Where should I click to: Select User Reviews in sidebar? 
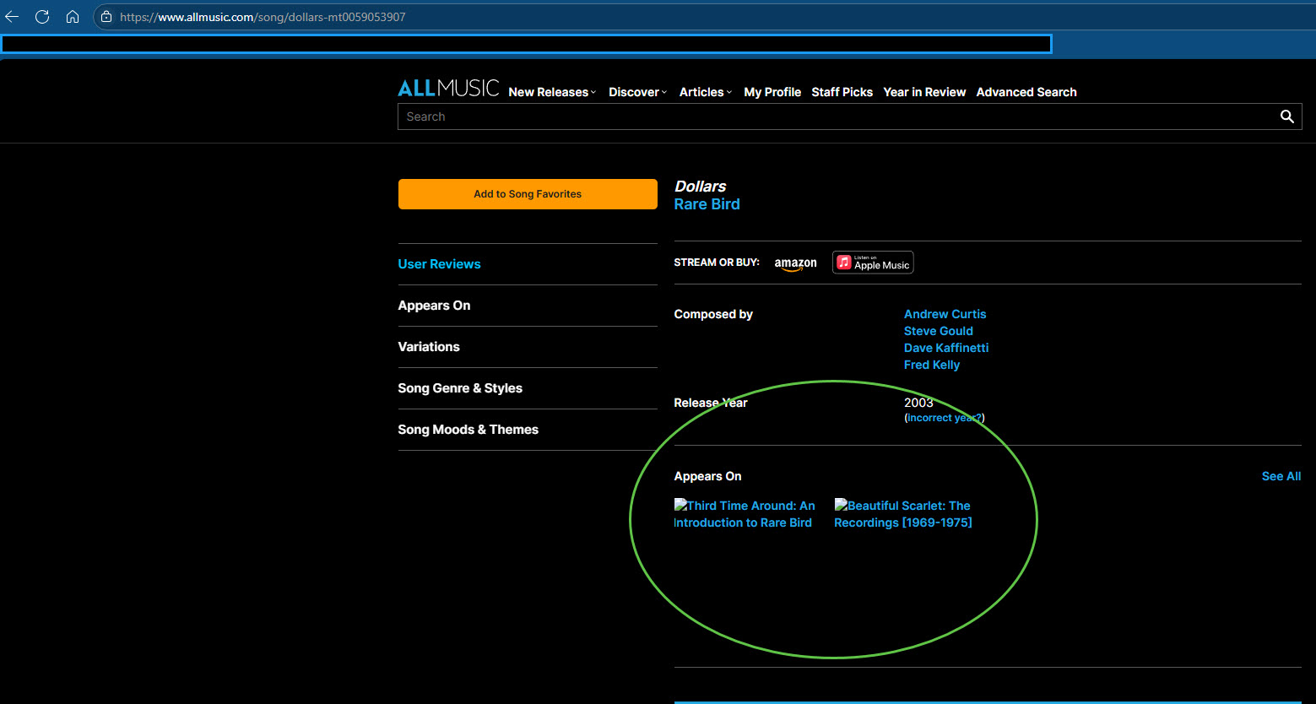(x=439, y=264)
